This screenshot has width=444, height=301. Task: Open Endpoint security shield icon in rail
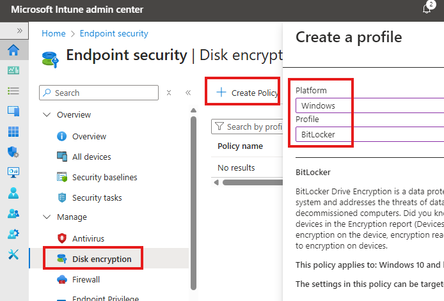click(x=13, y=152)
